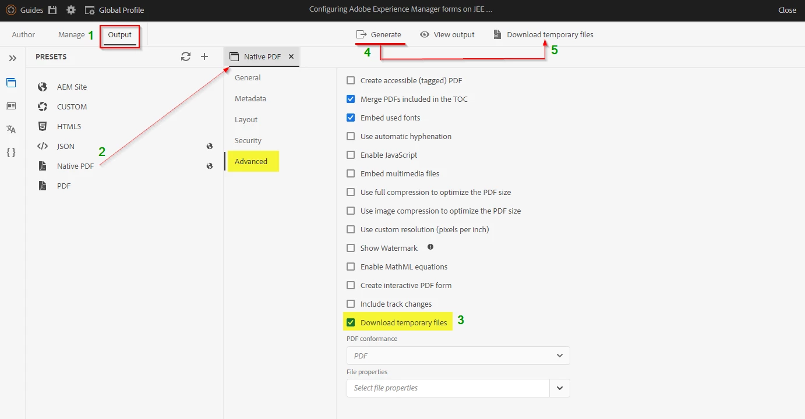805x419 pixels.
Task: Click the save disk icon
Action: coord(52,10)
